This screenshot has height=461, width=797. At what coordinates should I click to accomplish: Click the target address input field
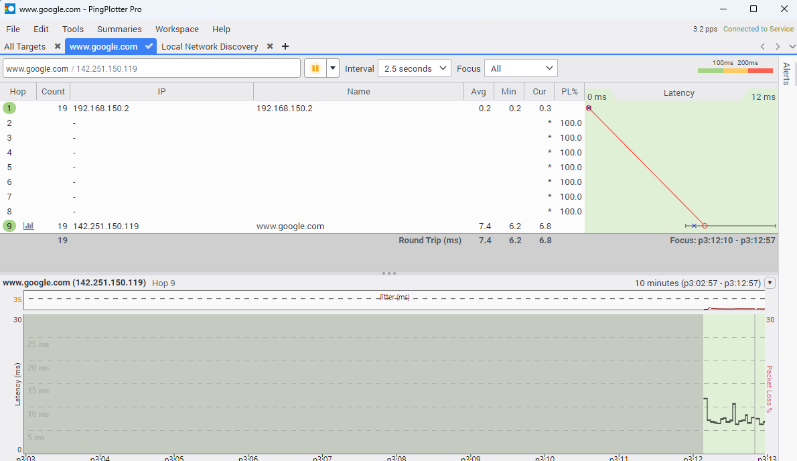[151, 68]
